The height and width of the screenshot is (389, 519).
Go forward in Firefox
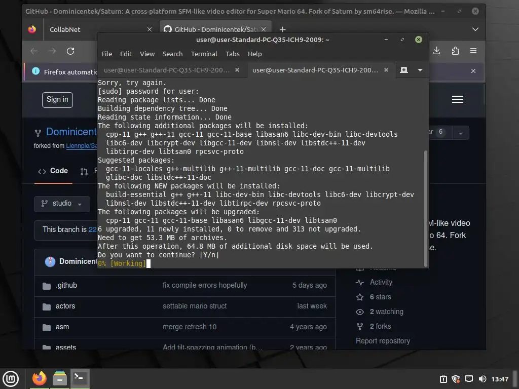point(52,51)
